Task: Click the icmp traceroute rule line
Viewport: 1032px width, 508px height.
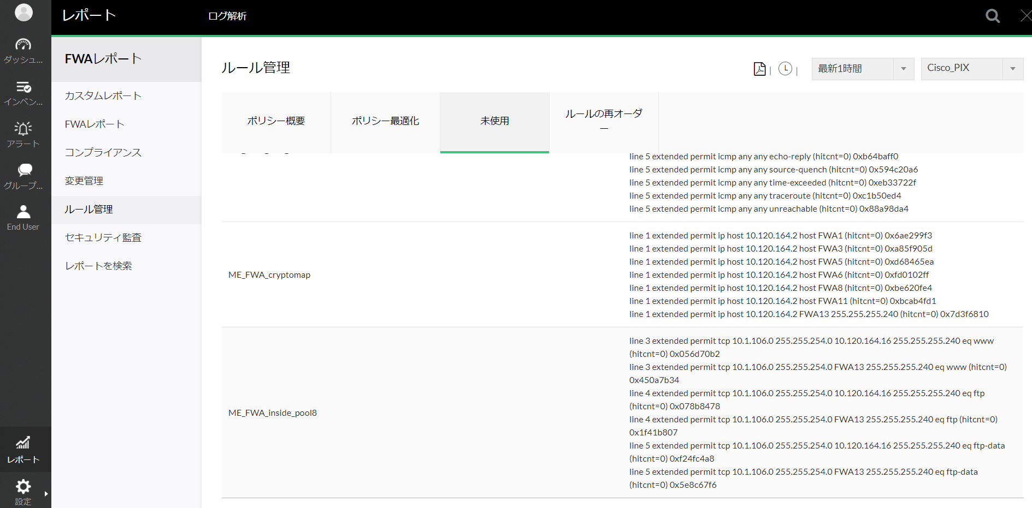Action: (765, 196)
